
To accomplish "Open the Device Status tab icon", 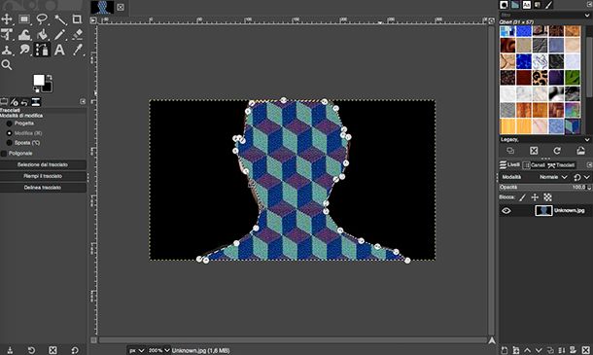I will (x=15, y=102).
